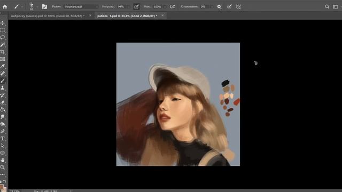
Task: Select the Pen tool
Action: [3, 131]
